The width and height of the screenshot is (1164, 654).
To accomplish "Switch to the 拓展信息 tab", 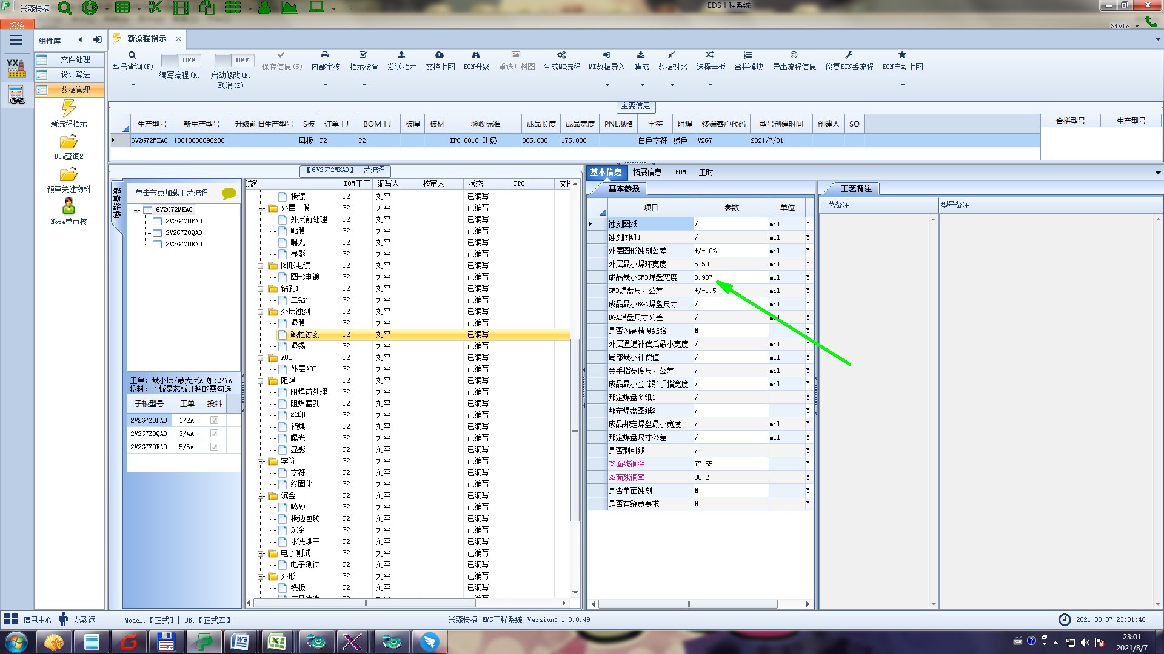I will [x=647, y=173].
